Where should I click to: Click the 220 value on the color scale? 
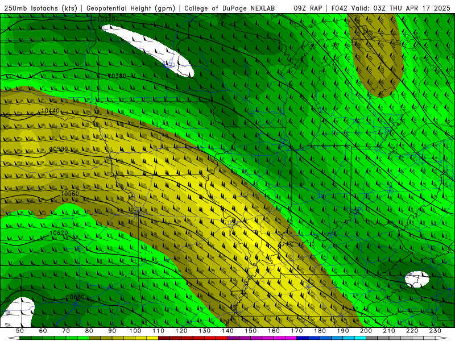pyautogui.click(x=412, y=331)
